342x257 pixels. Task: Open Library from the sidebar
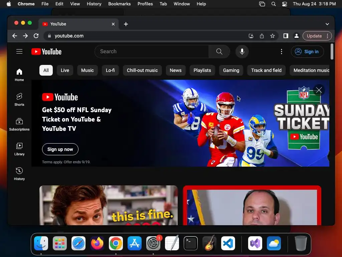point(19,149)
